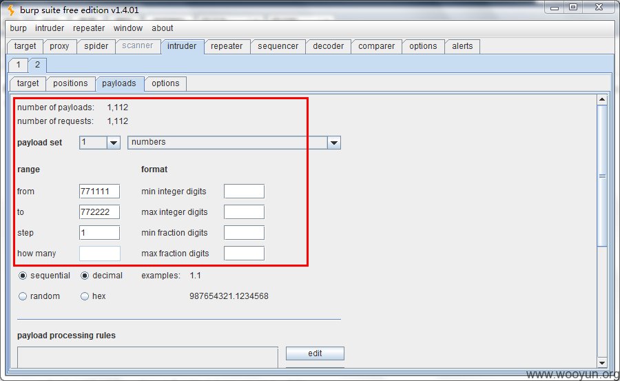Open the intruder menu in menu bar
Image resolution: width=620 pixels, height=381 pixels.
(x=50, y=28)
